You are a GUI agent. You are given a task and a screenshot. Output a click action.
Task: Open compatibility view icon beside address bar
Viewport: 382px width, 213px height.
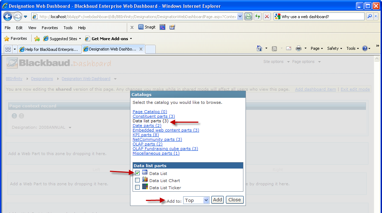click(248, 16)
